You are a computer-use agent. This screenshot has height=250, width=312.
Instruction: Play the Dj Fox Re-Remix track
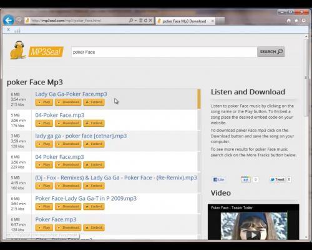coord(44,186)
